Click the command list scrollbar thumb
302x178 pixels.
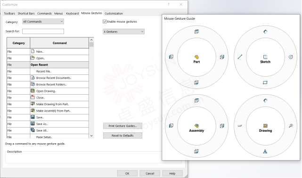[91, 44]
